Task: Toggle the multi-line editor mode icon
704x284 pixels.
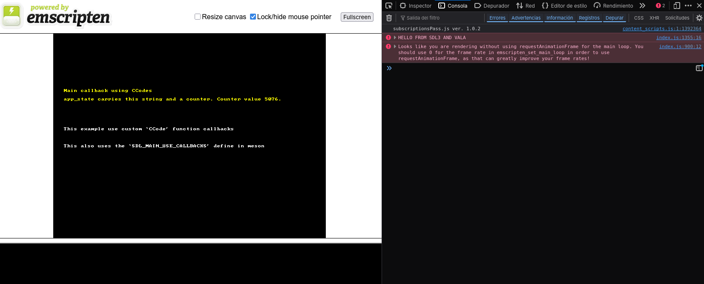Action: pyautogui.click(x=699, y=68)
